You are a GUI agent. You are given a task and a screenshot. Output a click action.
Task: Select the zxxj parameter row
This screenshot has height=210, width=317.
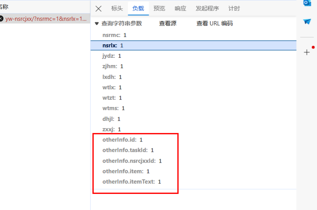(x=193, y=129)
